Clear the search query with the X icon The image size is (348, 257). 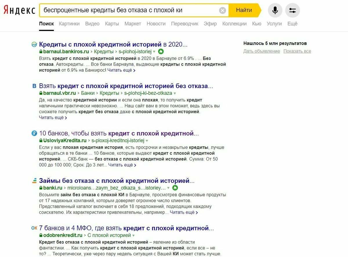(x=222, y=11)
